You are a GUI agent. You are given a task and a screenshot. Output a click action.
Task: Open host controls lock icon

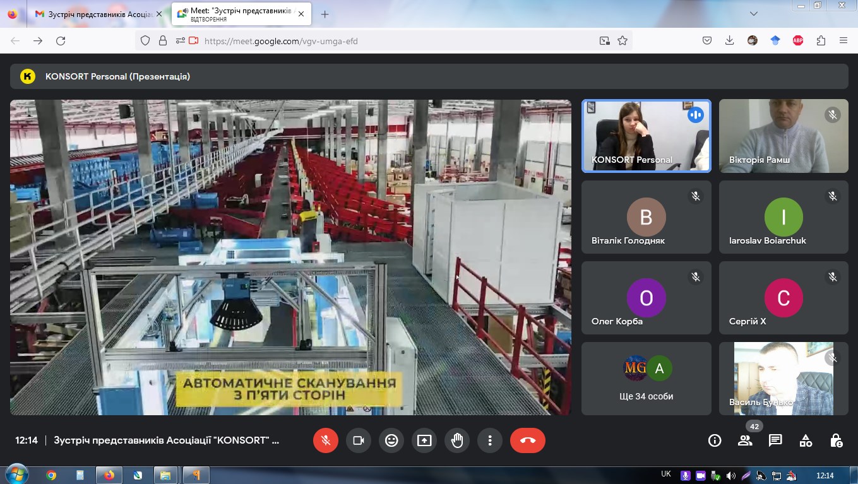click(x=836, y=440)
